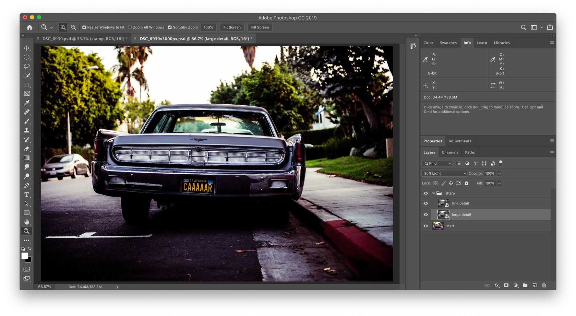Create new fill or adjustment layer
The image size is (576, 316).
(516, 285)
